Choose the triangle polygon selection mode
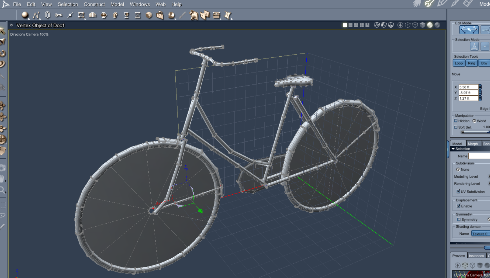This screenshot has height=278, width=490. 474,46
